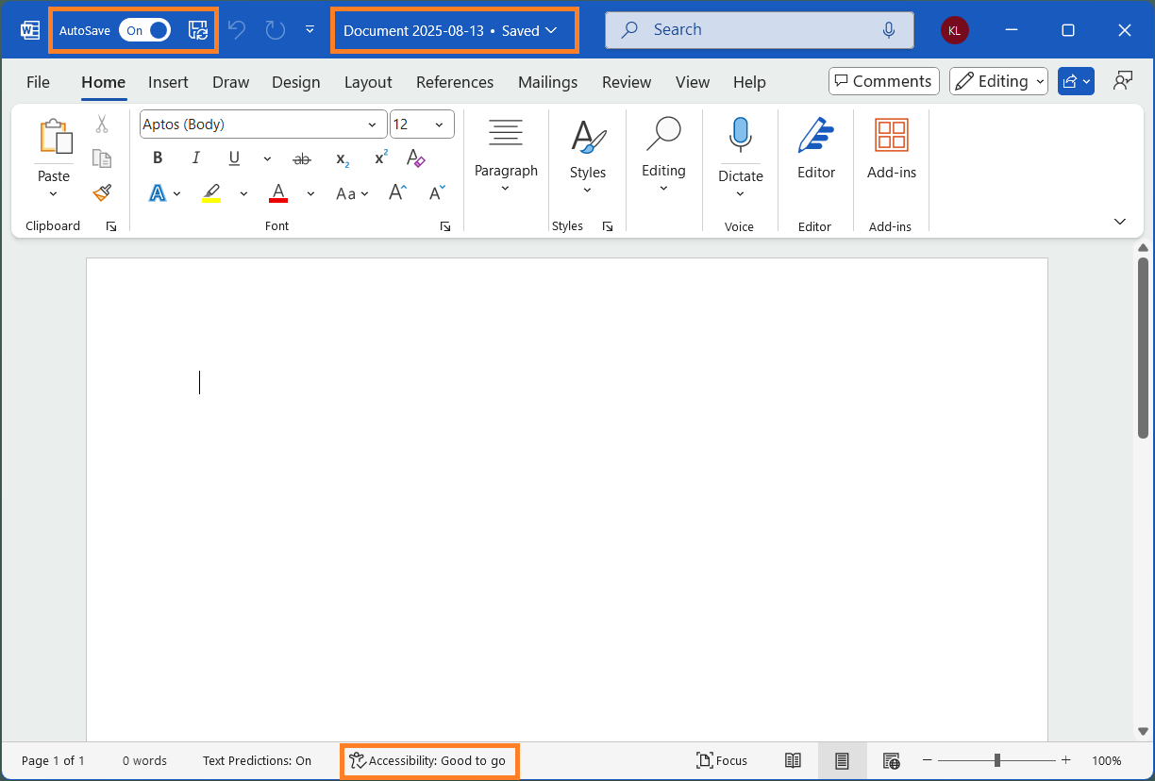Open the Comments panel
This screenshot has height=781, width=1155.
click(883, 81)
